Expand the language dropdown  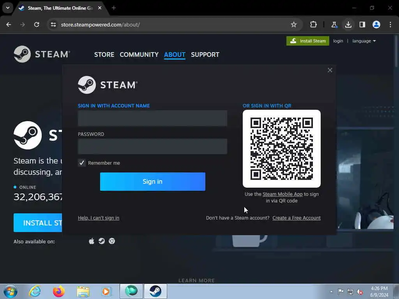[x=364, y=41]
